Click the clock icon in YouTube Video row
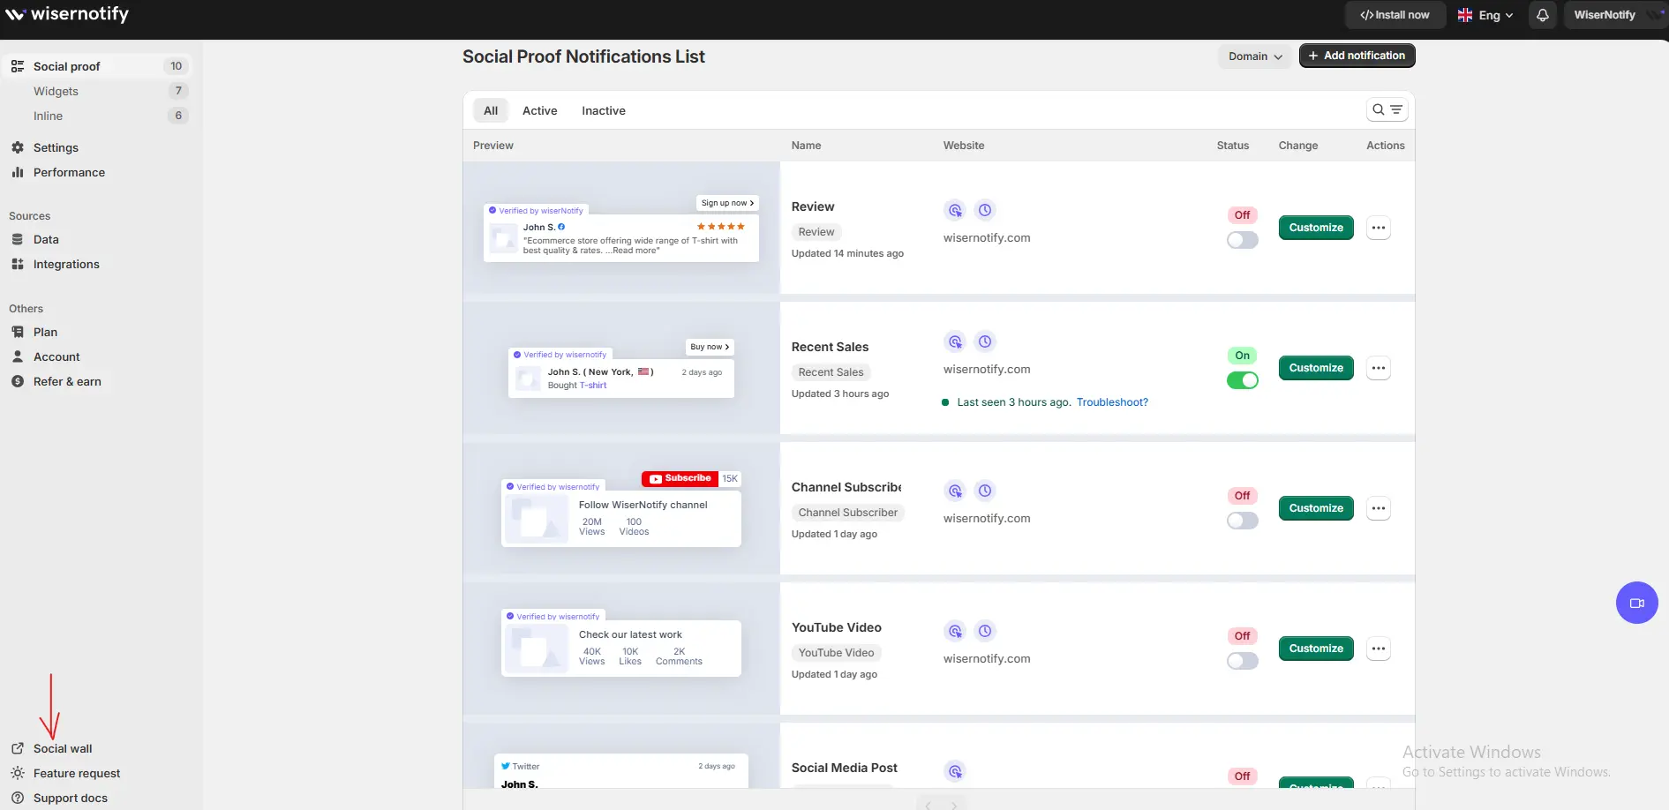 pos(985,631)
